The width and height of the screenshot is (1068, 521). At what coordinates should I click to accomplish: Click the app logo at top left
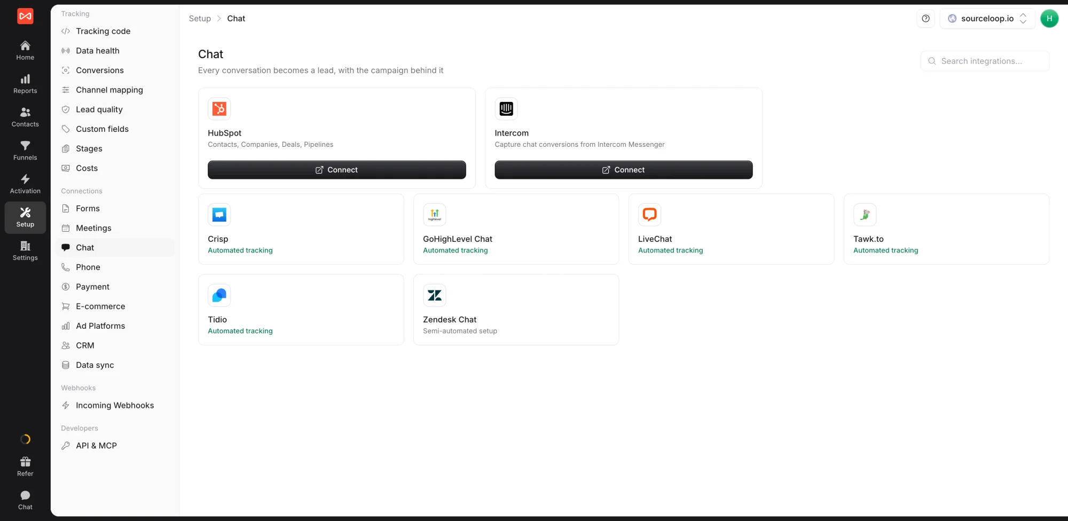click(x=25, y=17)
